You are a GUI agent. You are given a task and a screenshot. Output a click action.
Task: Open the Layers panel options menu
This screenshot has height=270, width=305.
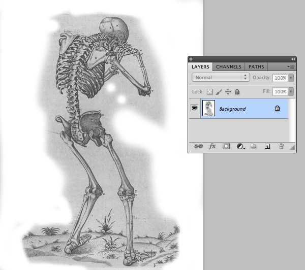coord(291,67)
